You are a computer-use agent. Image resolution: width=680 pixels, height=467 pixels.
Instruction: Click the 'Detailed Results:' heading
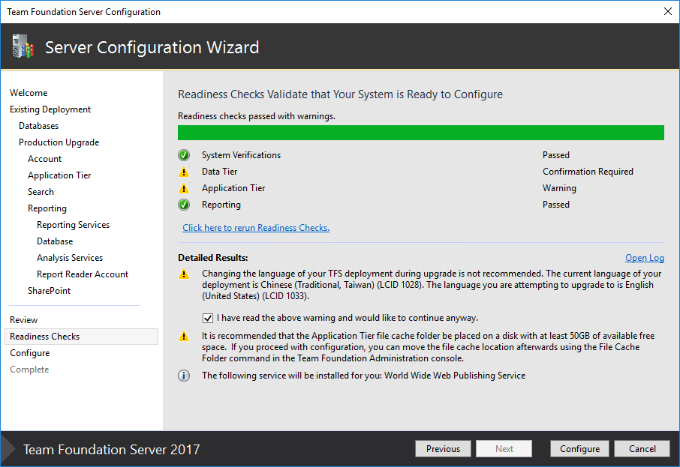coord(213,258)
